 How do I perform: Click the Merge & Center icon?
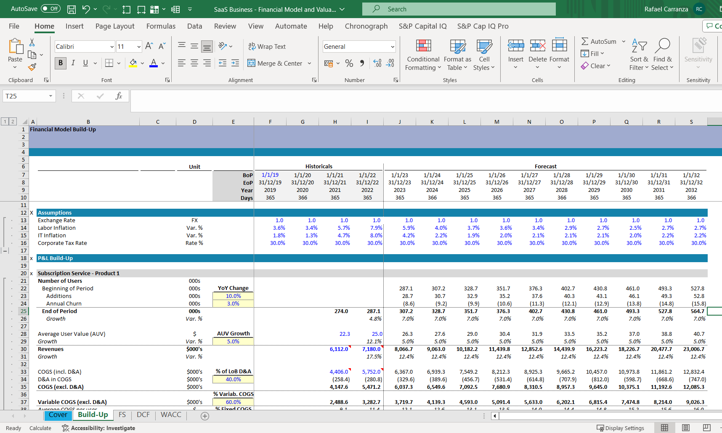[251, 63]
